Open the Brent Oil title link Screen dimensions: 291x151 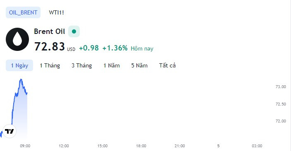click(x=49, y=31)
